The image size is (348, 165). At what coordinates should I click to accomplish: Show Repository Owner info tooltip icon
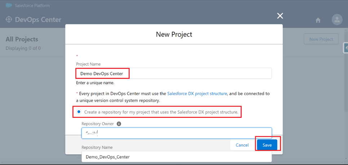[119, 124]
